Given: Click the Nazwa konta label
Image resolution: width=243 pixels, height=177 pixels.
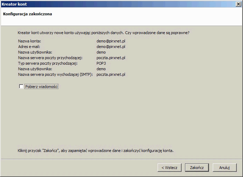Looking at the screenshot, I should (30, 41).
